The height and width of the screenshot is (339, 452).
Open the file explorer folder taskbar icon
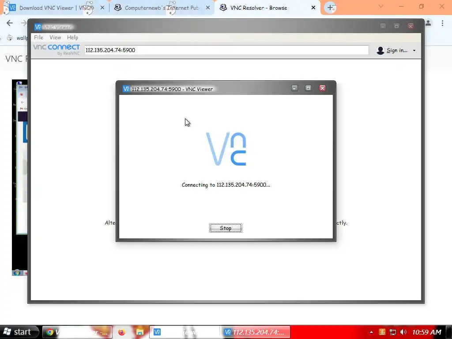click(140, 332)
